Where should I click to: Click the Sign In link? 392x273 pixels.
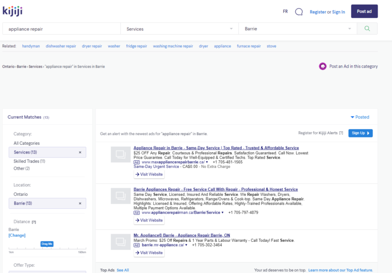[338, 12]
